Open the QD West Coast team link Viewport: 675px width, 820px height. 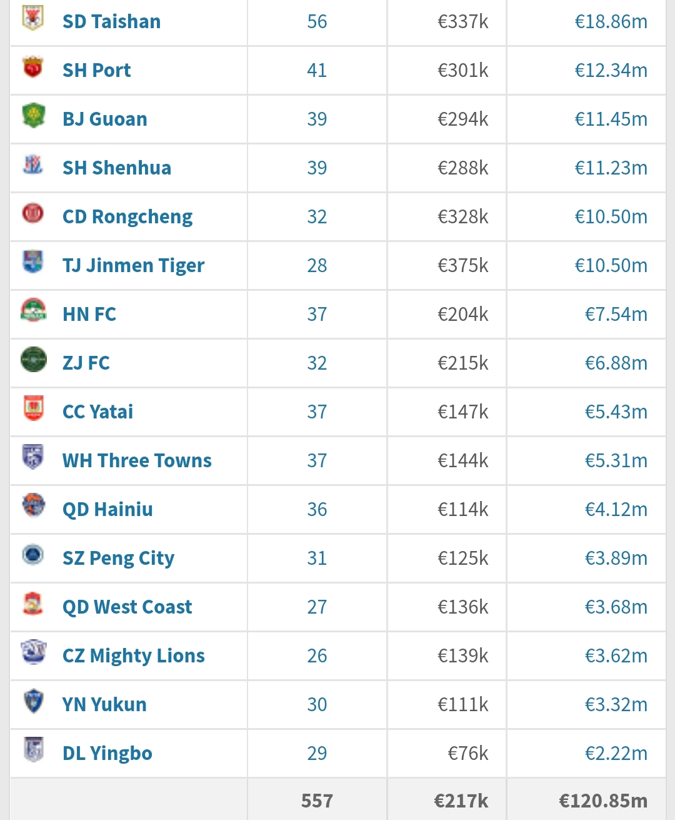pos(127,607)
